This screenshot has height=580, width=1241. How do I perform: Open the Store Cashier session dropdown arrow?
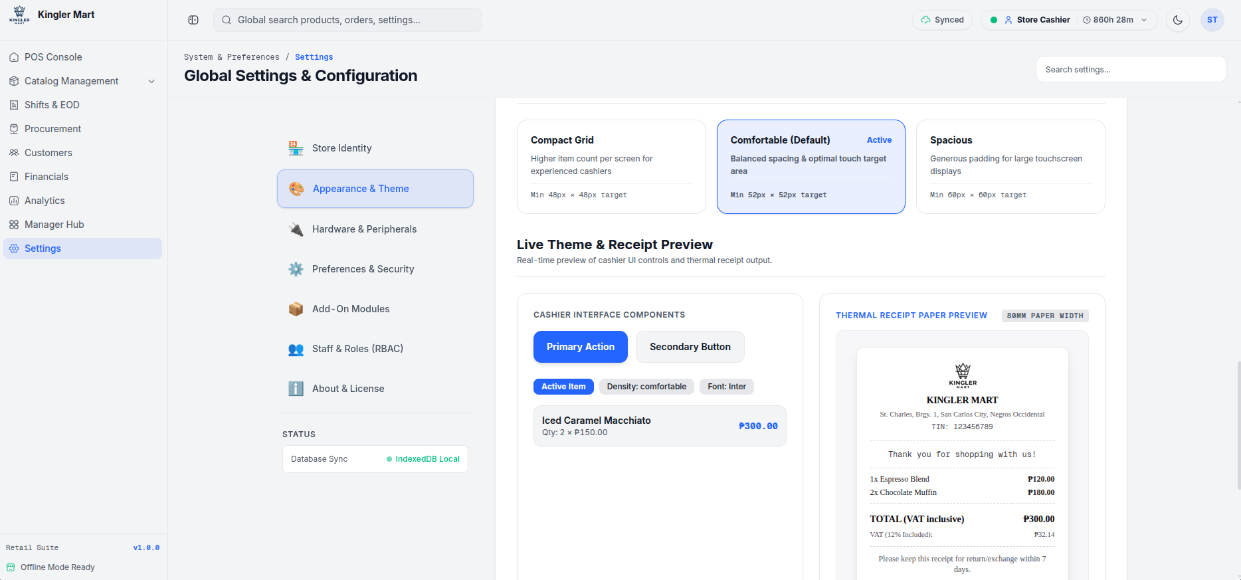(x=1144, y=20)
